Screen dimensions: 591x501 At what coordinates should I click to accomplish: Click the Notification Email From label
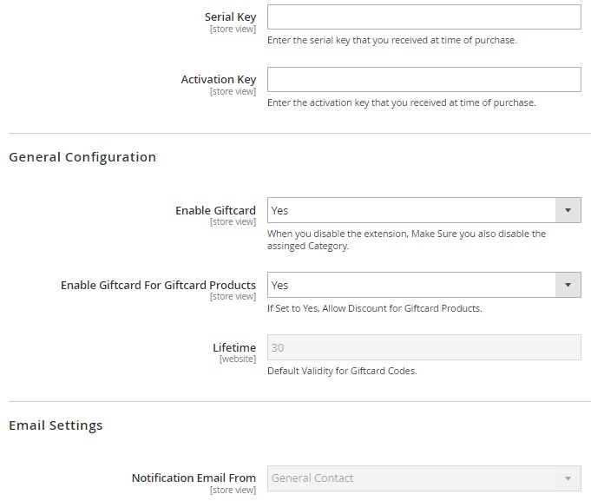(194, 478)
